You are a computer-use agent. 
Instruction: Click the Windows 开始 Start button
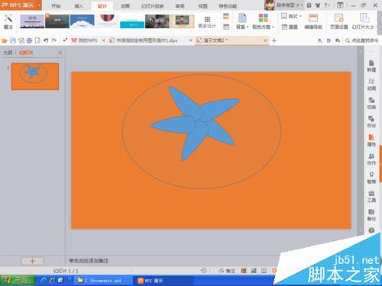[x=18, y=281]
